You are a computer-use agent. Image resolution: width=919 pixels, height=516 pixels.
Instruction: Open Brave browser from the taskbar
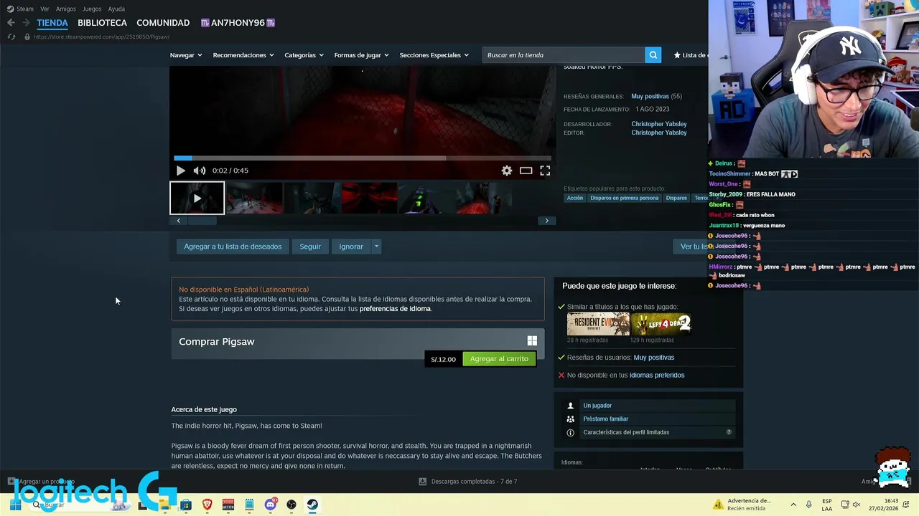pyautogui.click(x=207, y=505)
